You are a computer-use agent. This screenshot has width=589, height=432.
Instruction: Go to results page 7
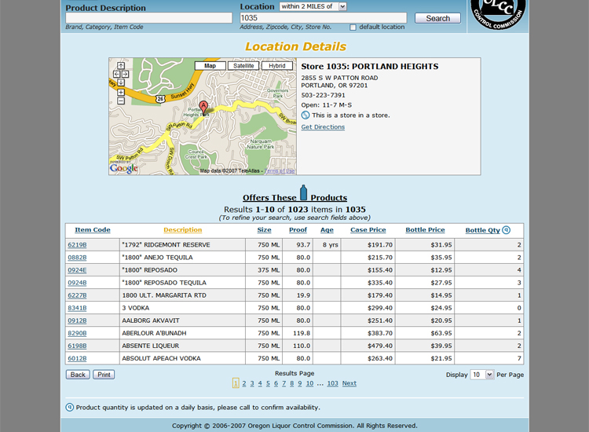(284, 383)
